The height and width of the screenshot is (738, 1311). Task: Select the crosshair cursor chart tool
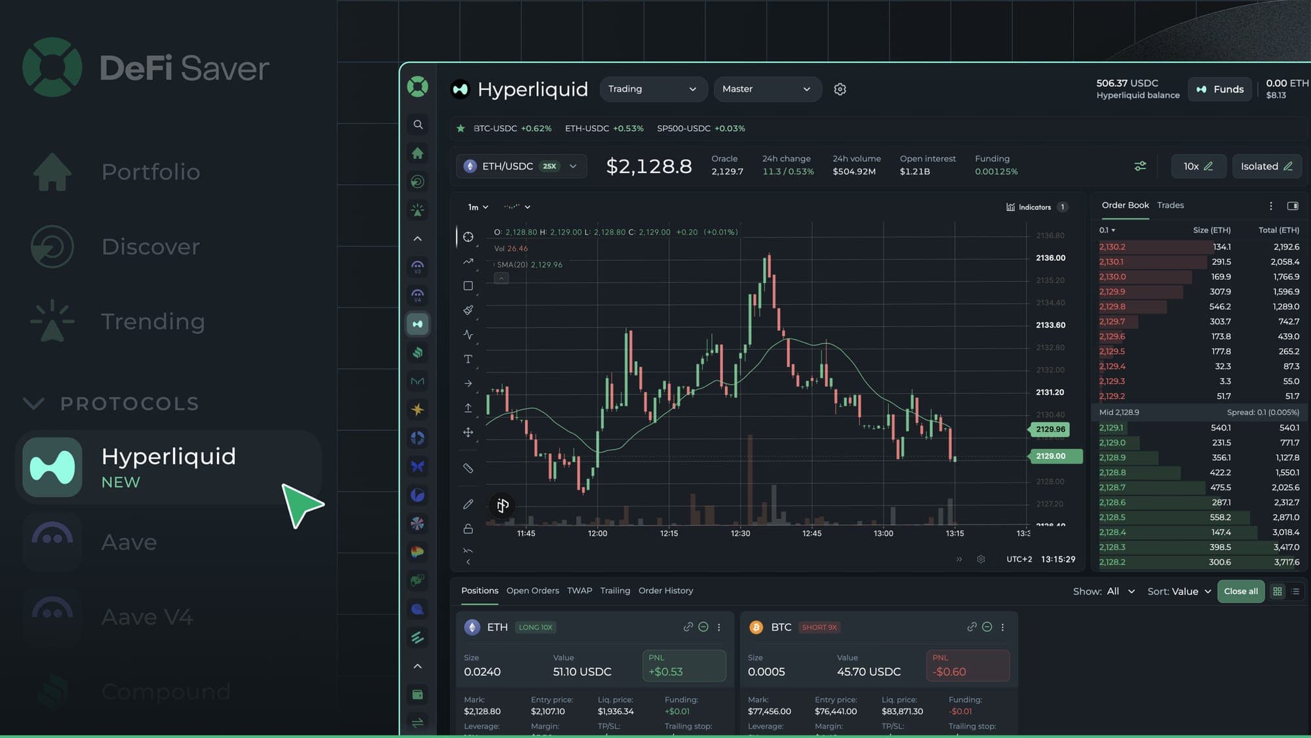(x=468, y=237)
